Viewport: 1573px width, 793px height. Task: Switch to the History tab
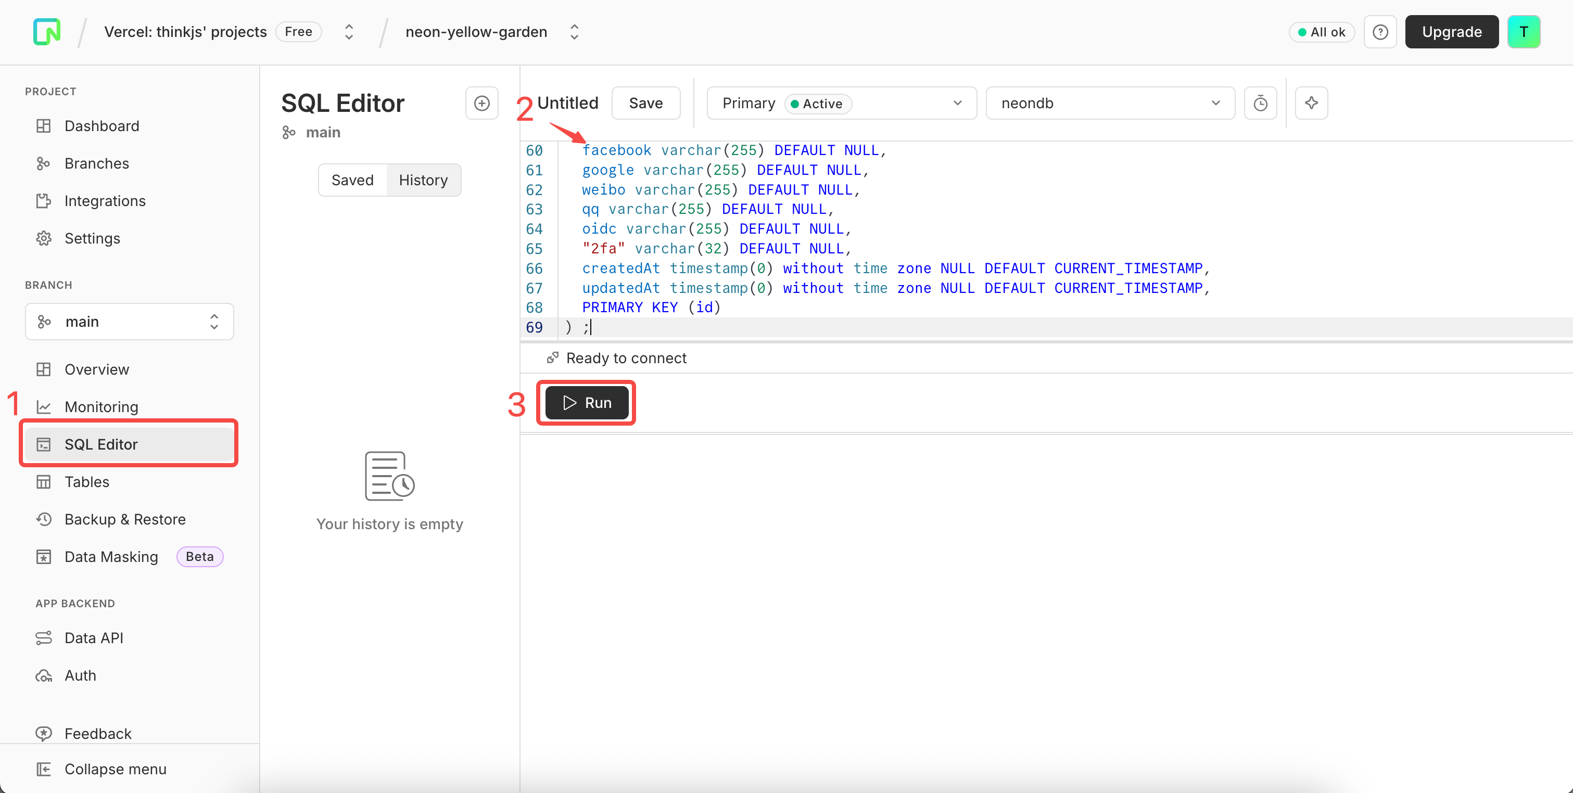pyautogui.click(x=423, y=180)
